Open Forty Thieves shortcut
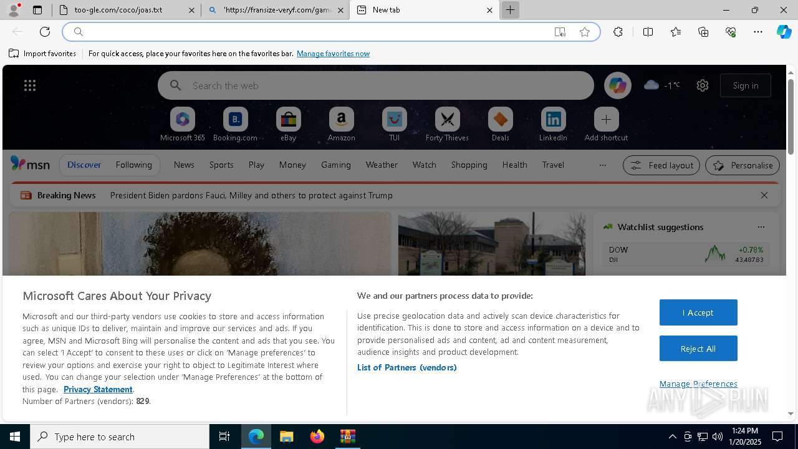Image resolution: width=798 pixels, height=449 pixels. coord(447,125)
